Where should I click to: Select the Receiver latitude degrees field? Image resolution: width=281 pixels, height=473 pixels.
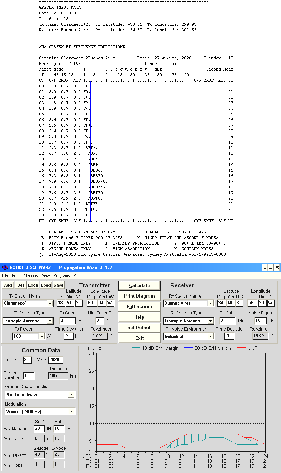tap(221, 303)
